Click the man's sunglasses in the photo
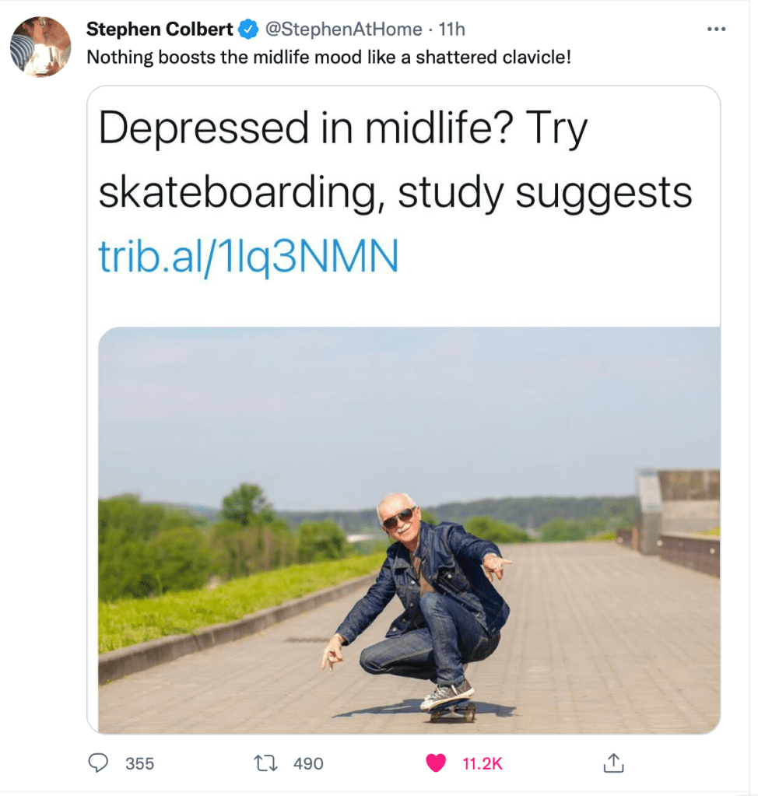This screenshot has width=758, height=796. pos(399,517)
